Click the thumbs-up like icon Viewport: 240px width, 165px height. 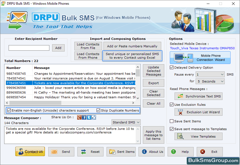94,117
